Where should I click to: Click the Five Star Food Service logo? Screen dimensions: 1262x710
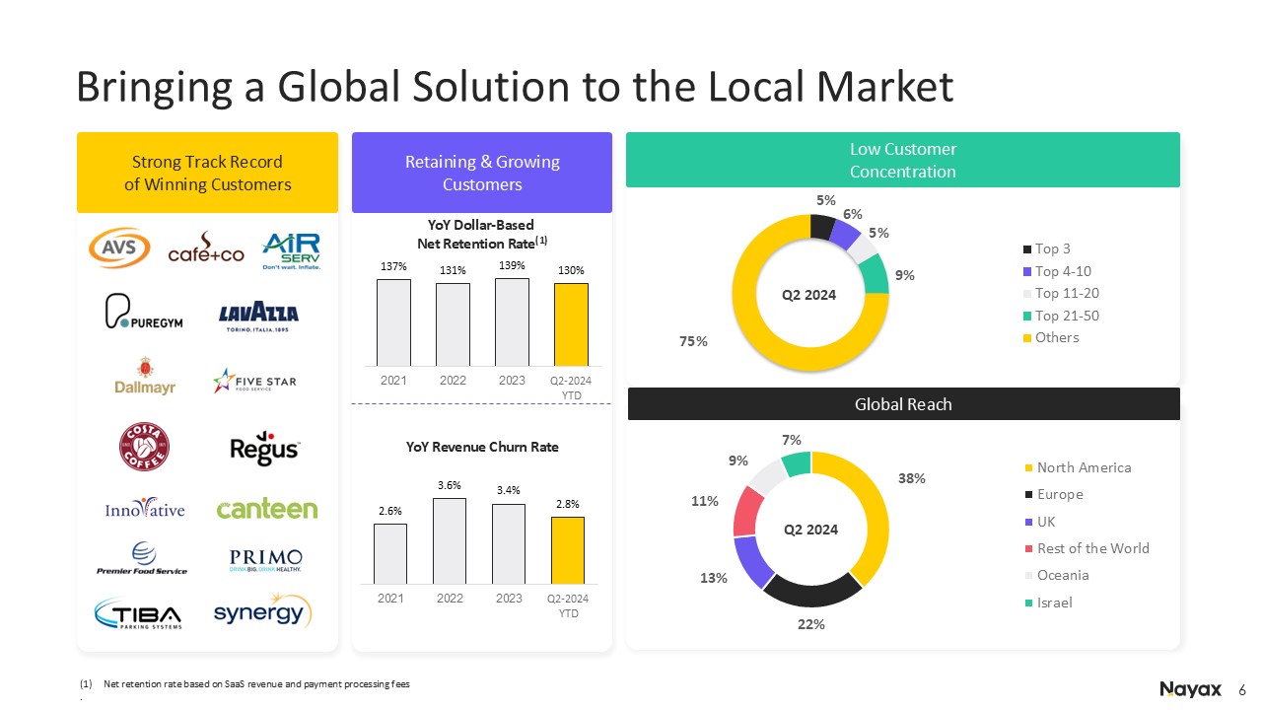(253, 382)
